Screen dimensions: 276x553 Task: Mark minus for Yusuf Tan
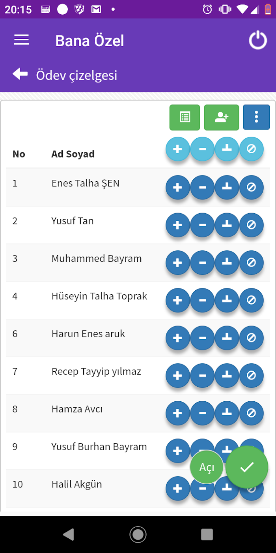click(202, 225)
